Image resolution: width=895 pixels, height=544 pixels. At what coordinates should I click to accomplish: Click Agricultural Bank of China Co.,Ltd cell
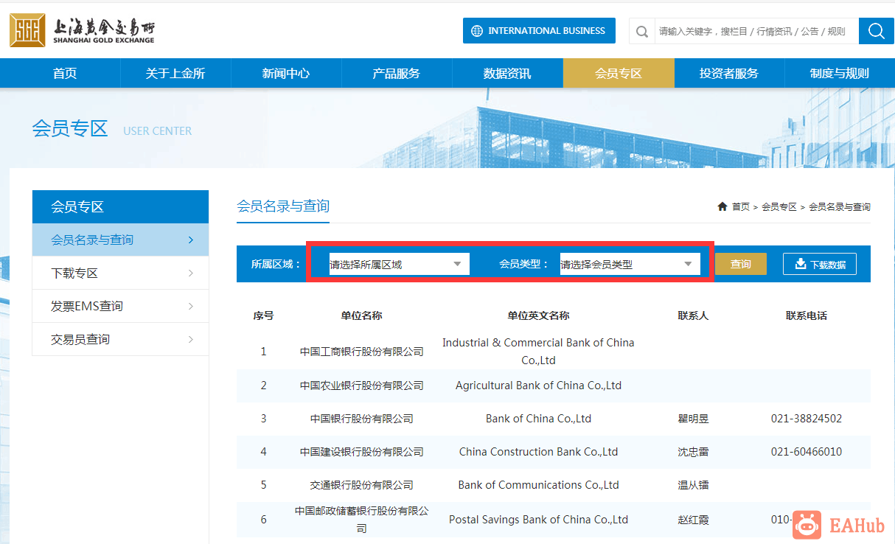(538, 386)
